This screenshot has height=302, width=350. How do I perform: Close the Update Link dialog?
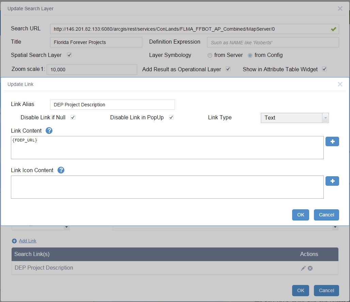pos(340,84)
